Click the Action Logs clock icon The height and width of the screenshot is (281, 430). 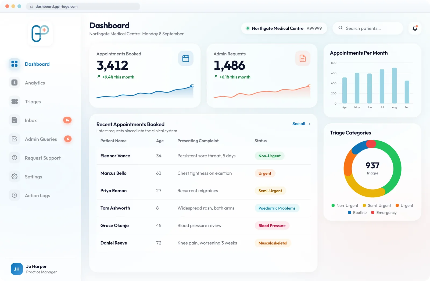tap(15, 195)
